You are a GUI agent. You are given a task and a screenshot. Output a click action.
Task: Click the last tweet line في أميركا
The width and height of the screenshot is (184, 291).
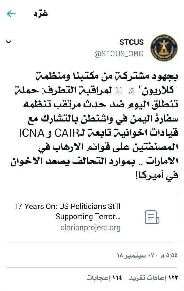click(157, 175)
